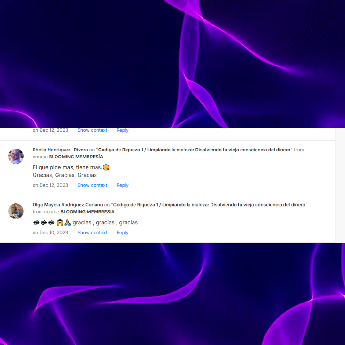Click the partially visible topmost Show context link

[x=92, y=130]
